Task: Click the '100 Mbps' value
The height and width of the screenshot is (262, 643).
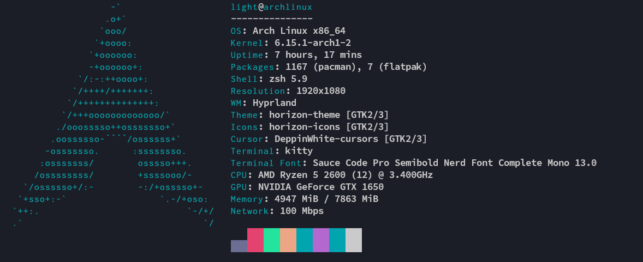Action: 302,211
